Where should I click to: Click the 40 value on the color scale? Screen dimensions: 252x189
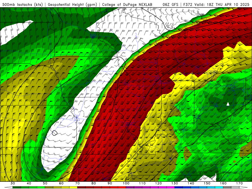tap(29, 183)
